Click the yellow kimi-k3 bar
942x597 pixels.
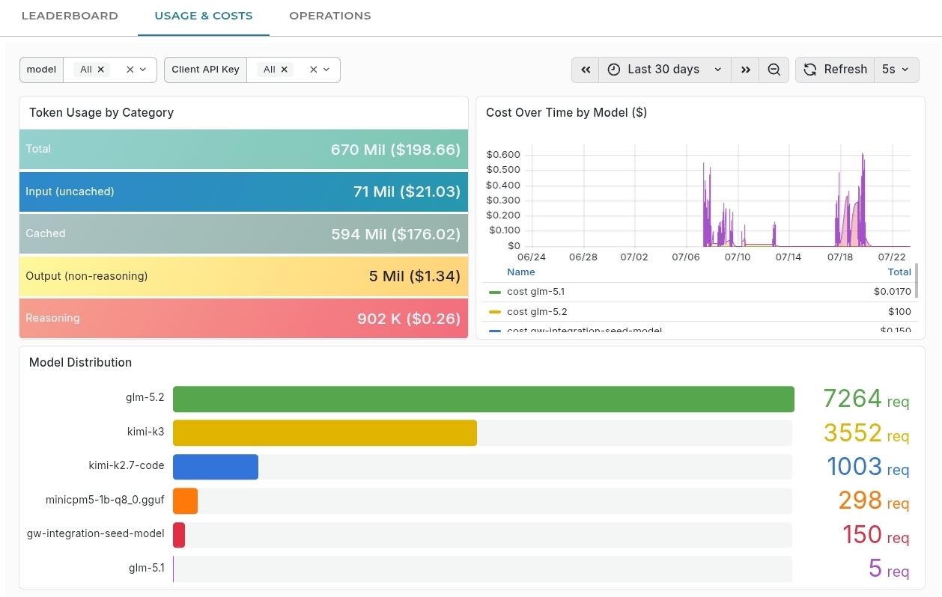coord(325,433)
